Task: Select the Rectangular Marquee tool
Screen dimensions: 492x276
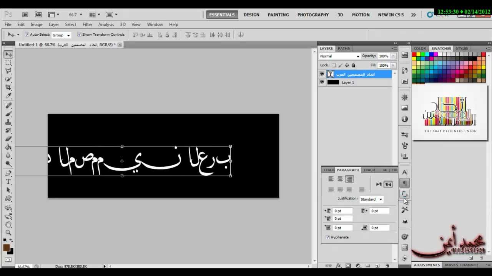Action: click(x=8, y=62)
